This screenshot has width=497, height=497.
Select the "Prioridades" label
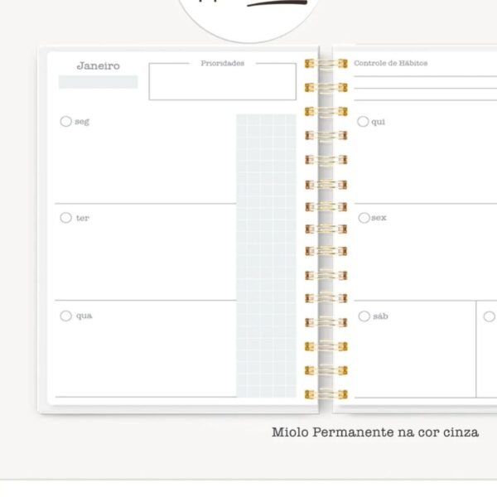click(x=222, y=63)
